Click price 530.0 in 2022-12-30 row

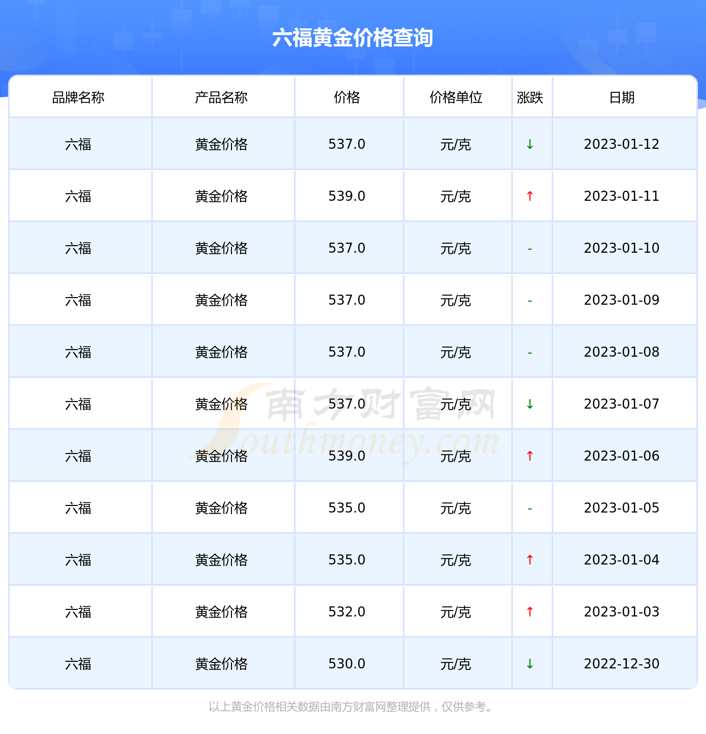click(347, 664)
